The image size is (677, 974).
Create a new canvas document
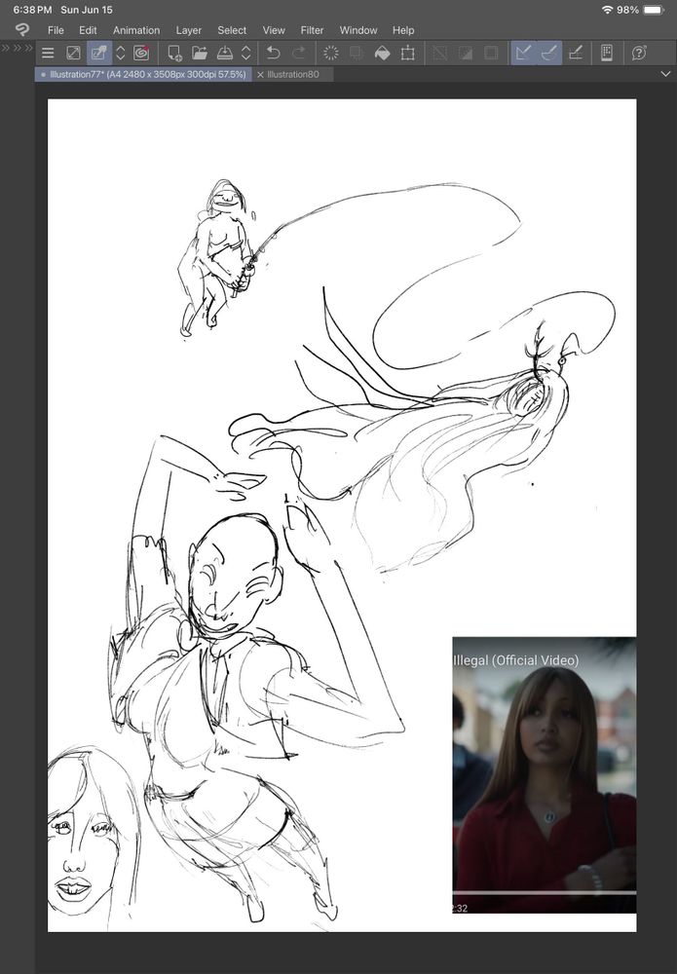point(174,54)
